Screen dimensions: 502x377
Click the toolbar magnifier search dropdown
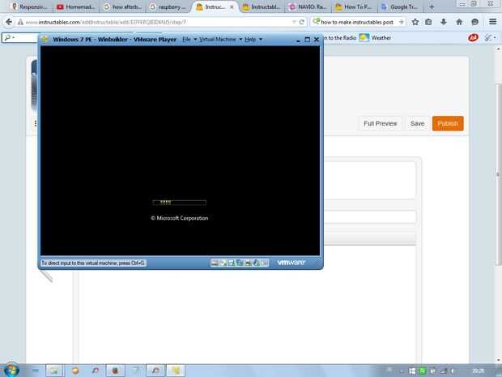pyautogui.click(x=10, y=38)
